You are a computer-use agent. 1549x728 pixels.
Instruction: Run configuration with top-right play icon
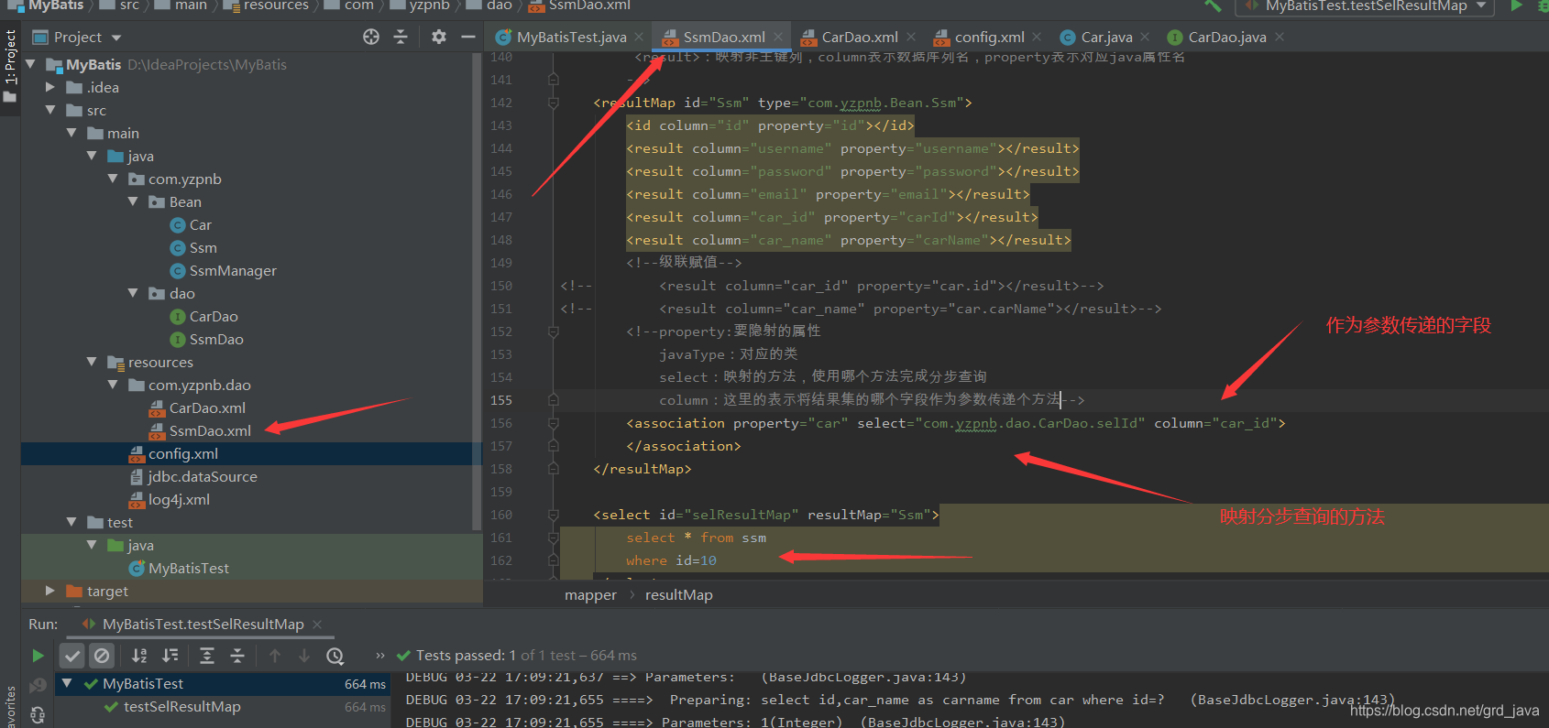pos(1517,5)
